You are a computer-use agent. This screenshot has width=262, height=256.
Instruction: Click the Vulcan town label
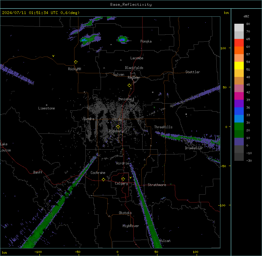[x=165, y=241]
